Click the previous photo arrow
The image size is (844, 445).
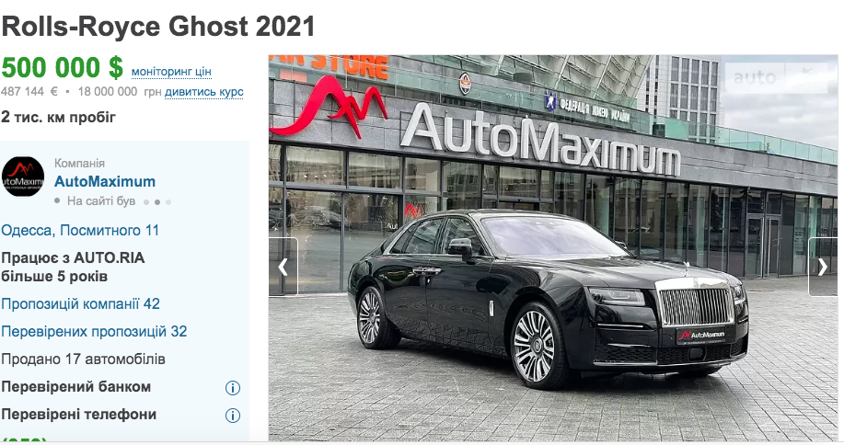283,267
